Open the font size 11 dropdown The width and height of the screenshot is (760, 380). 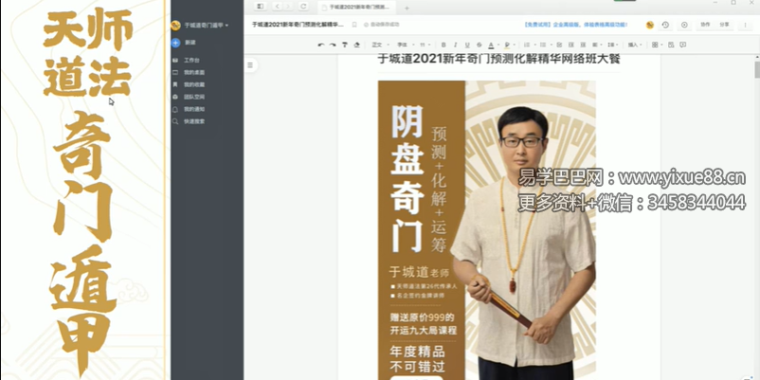coord(425,45)
